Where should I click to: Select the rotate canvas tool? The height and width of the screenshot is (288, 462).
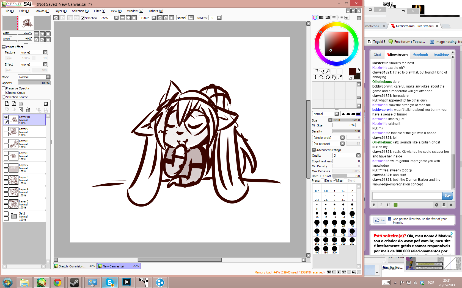pos(328,77)
